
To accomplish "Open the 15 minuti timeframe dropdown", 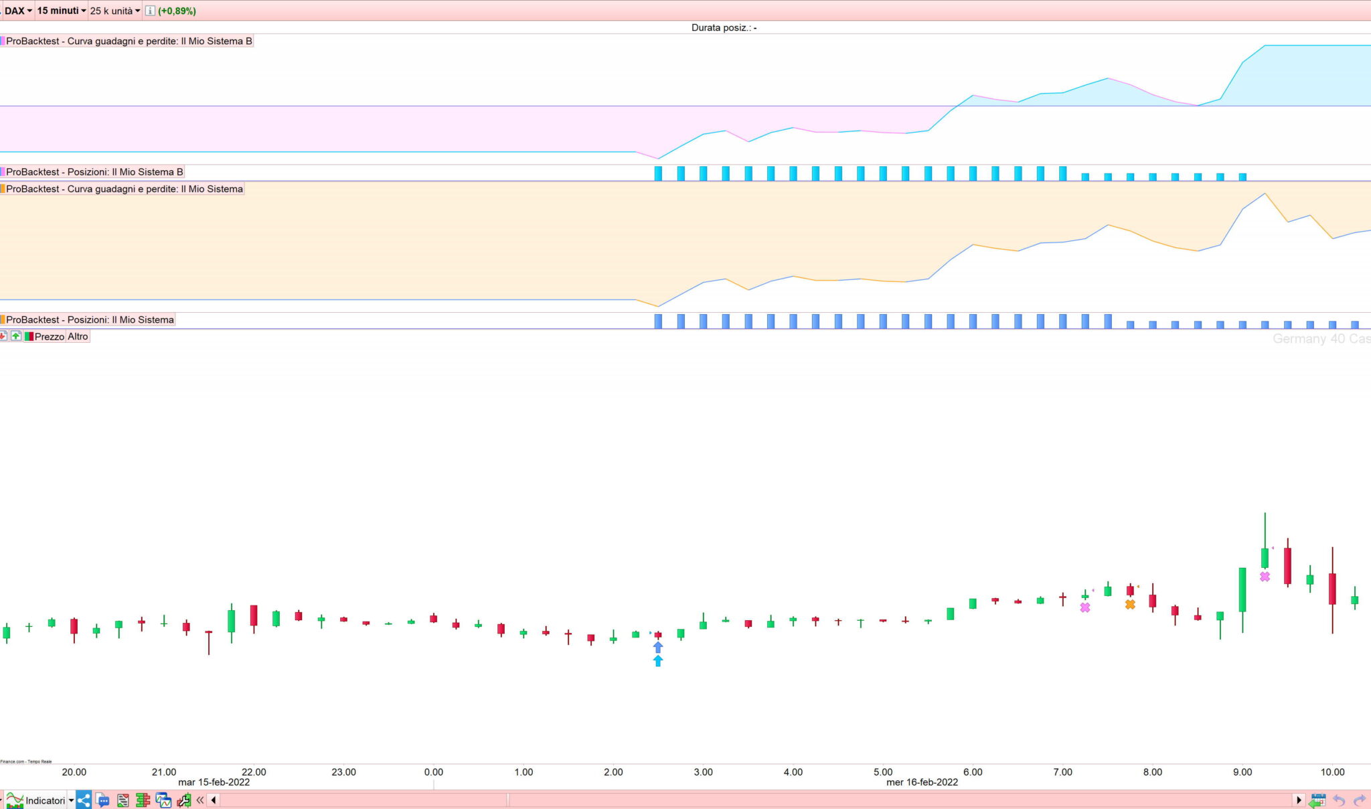I will click(x=61, y=11).
